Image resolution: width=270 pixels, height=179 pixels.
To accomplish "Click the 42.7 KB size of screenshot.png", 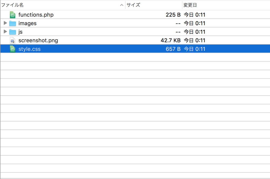I will [171, 40].
